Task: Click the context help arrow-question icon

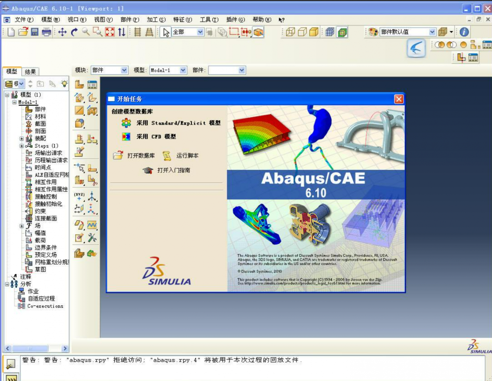Action: [281, 20]
